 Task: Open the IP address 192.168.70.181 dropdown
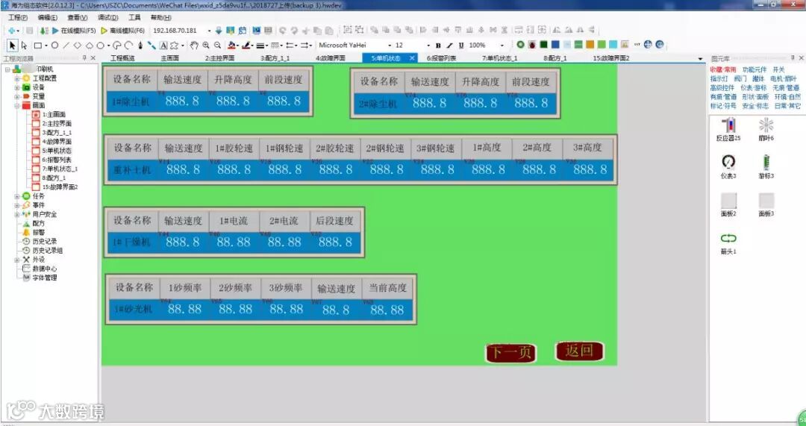click(x=209, y=31)
